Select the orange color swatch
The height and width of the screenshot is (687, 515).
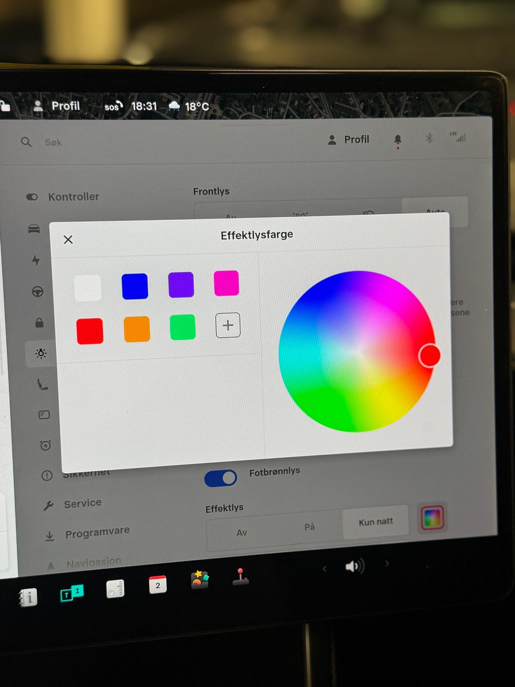click(x=137, y=329)
